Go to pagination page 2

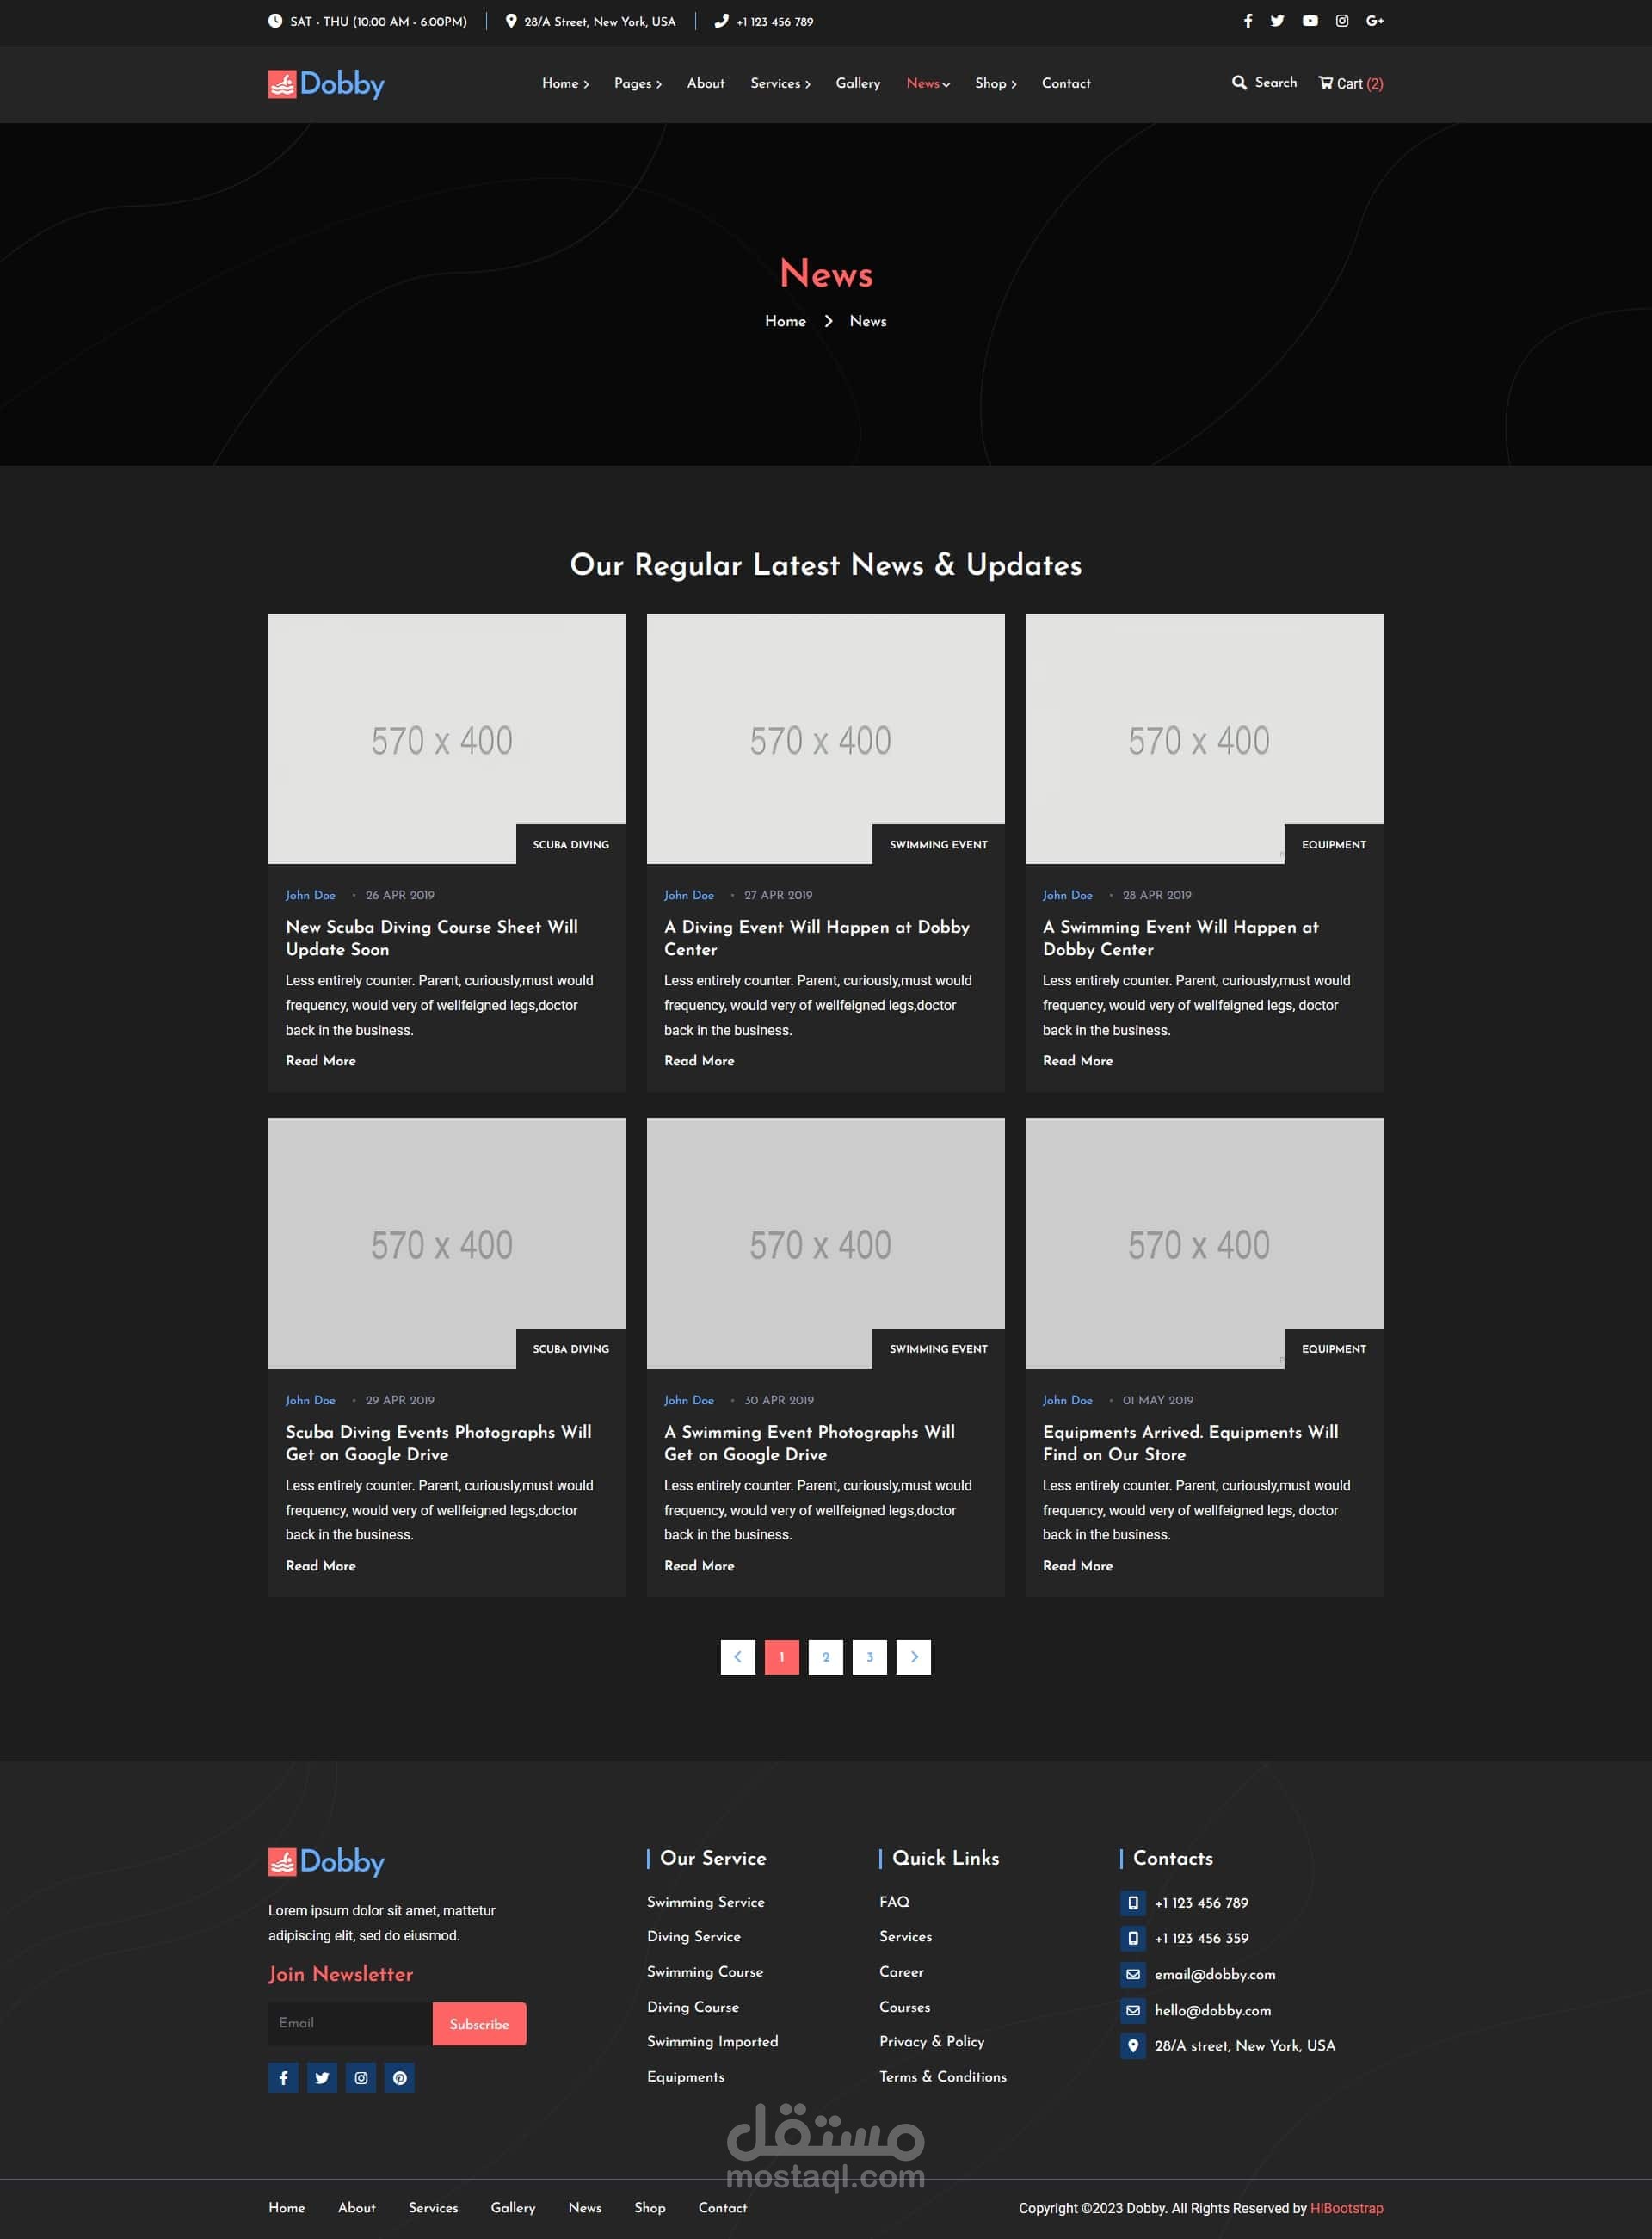click(x=825, y=1656)
